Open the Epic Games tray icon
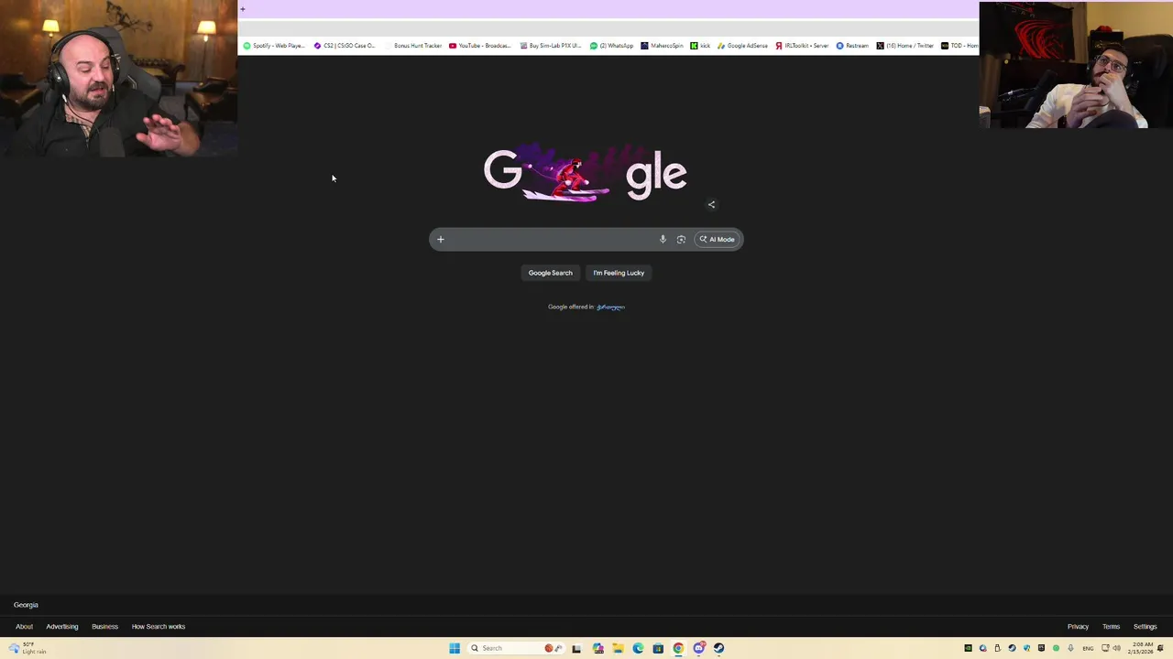The image size is (1173, 659). pos(1041,648)
